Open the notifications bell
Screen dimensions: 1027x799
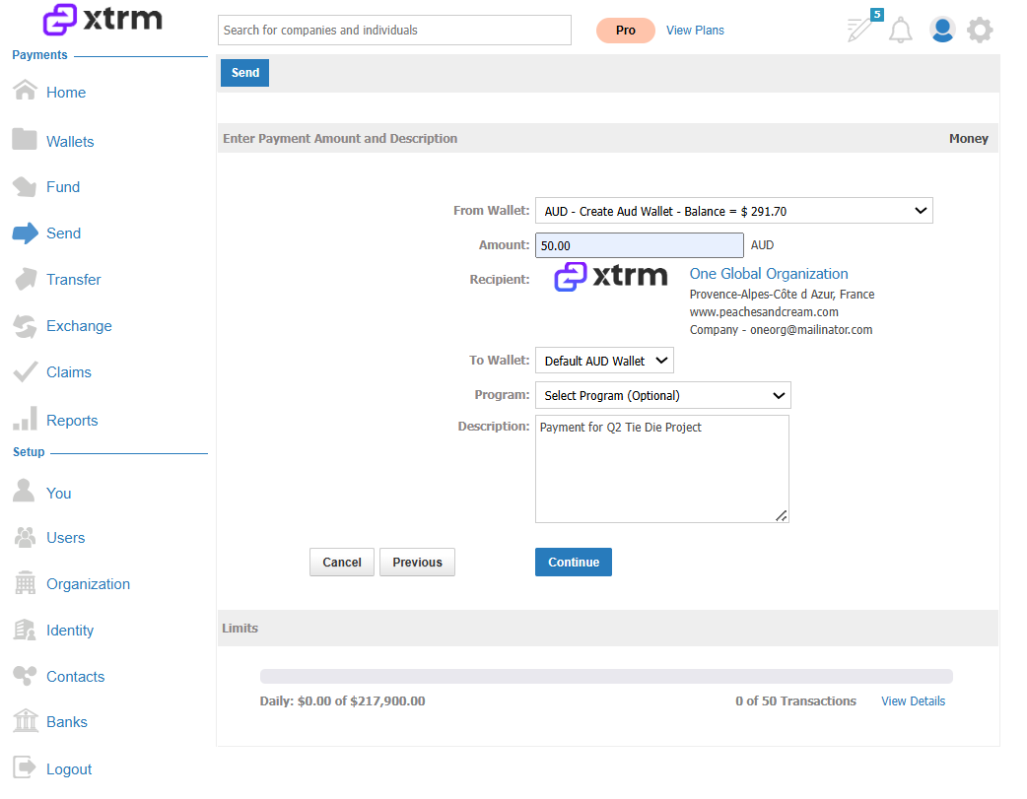[901, 31]
